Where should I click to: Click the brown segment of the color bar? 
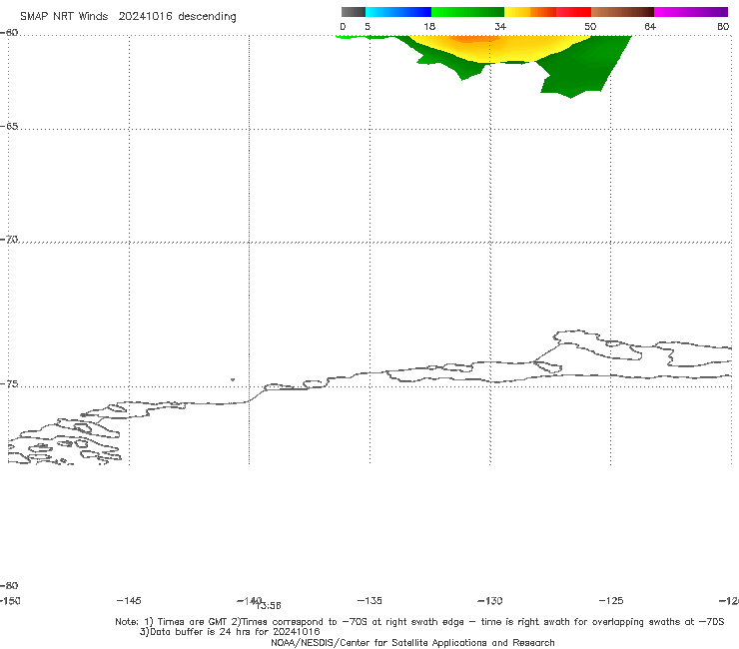coord(622,12)
